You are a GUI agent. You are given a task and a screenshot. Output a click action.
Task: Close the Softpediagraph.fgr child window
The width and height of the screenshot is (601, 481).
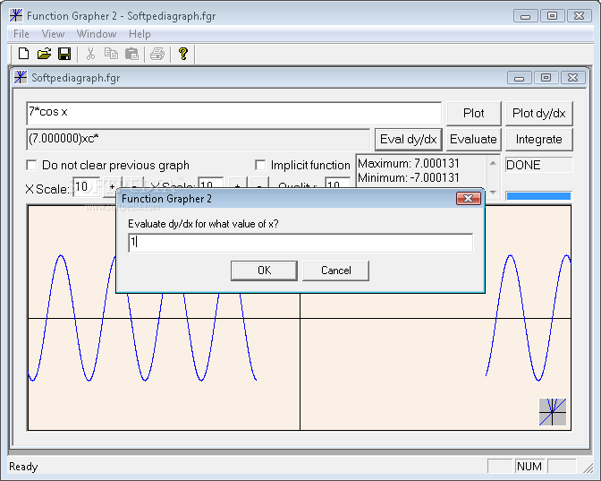coord(573,78)
